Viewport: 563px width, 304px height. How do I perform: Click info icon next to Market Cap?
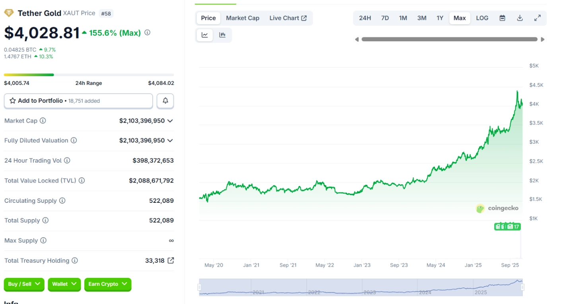(x=43, y=121)
